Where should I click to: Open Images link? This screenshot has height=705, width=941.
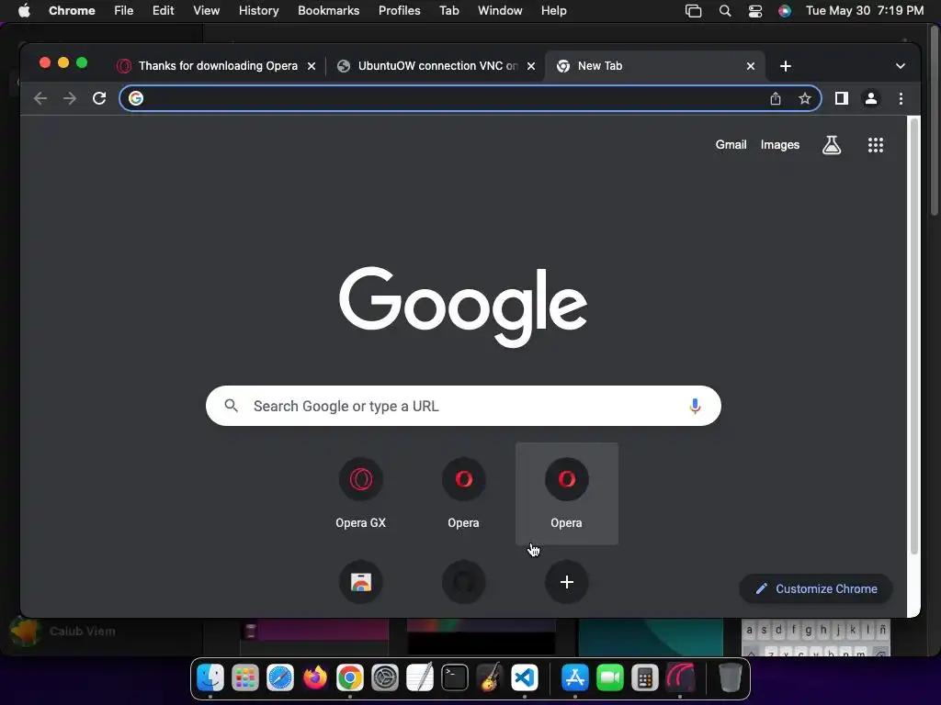point(779,144)
